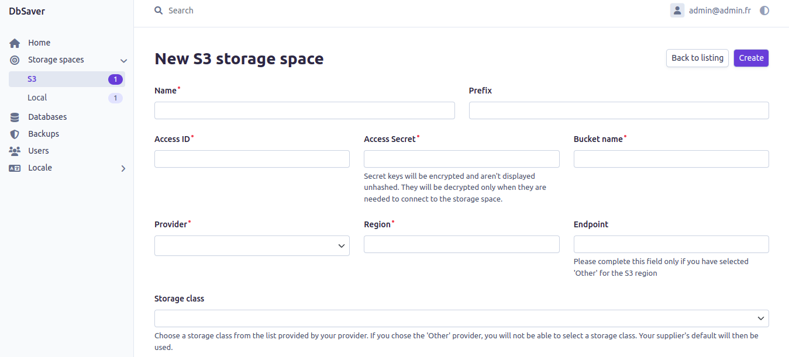The image size is (789, 357).
Task: Click into the Access Secret field
Action: click(461, 159)
